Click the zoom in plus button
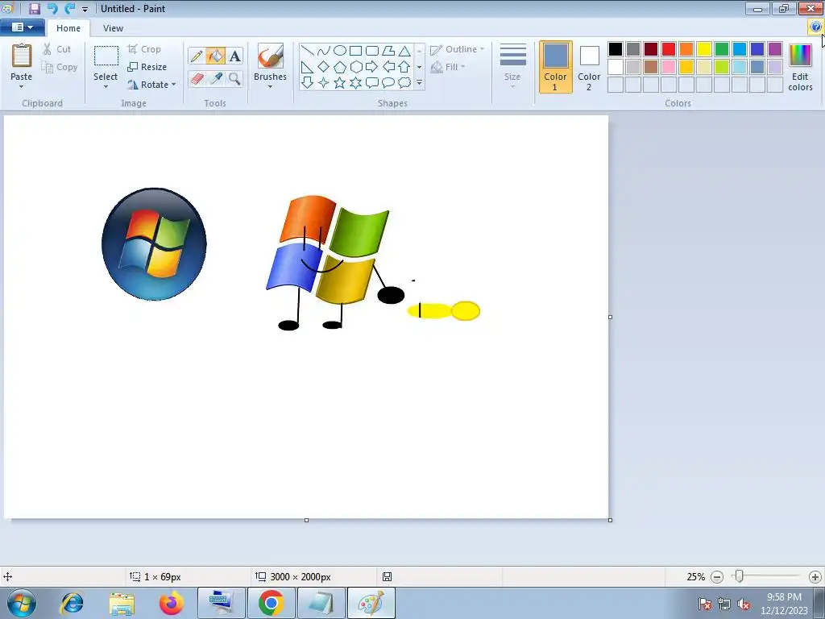This screenshot has height=619, width=825. (x=815, y=577)
